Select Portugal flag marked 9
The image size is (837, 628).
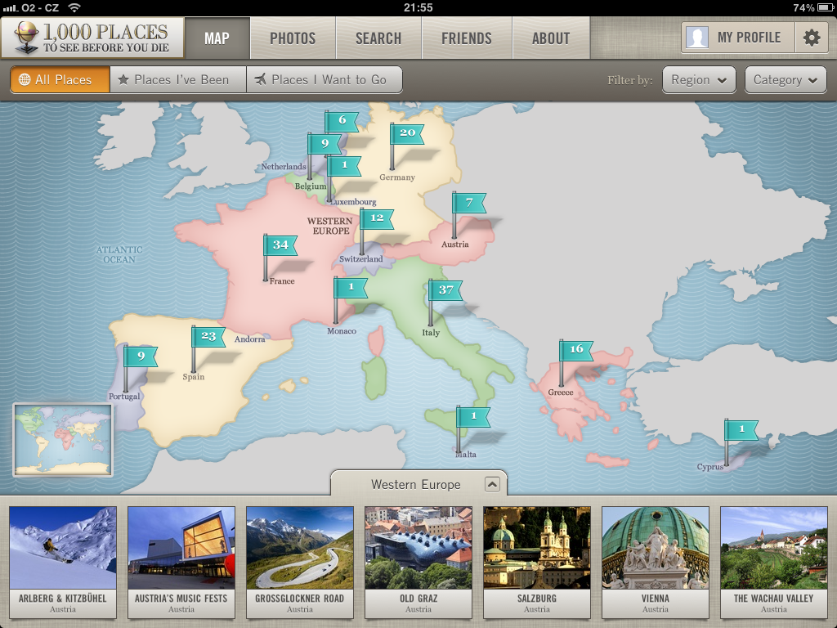click(x=141, y=357)
